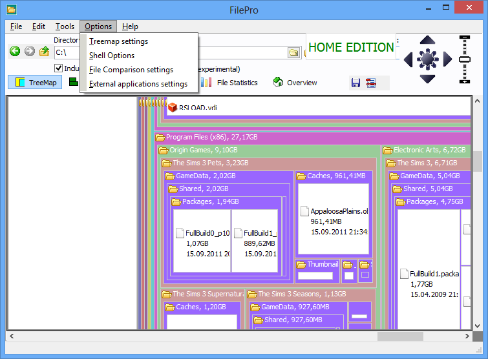Click the Overview green icon

[278, 82]
